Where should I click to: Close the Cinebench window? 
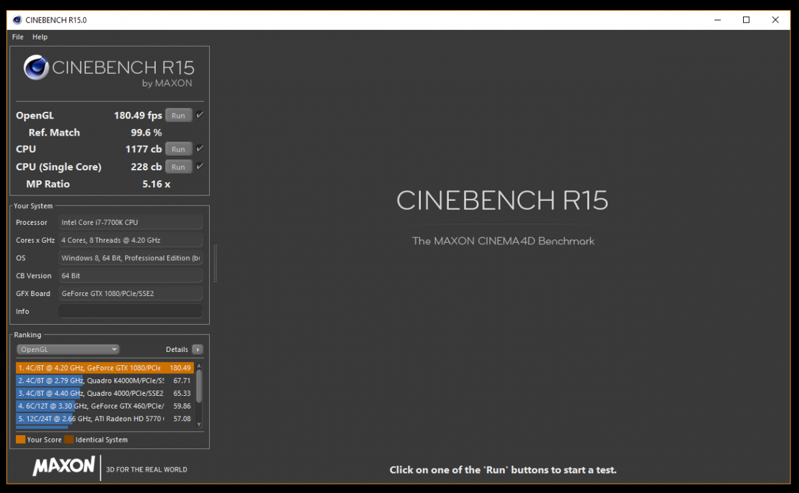(x=776, y=20)
